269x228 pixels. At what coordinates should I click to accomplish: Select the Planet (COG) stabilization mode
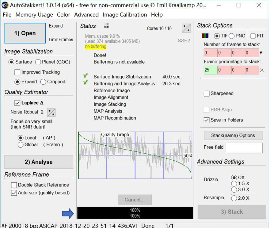(x=38, y=62)
